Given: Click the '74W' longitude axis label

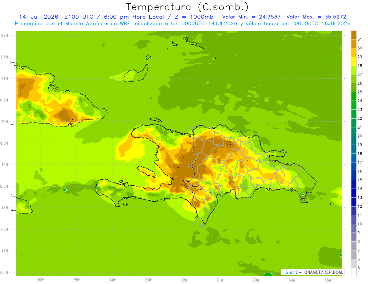Looking at the screenshot, I should (x=112, y=280).
